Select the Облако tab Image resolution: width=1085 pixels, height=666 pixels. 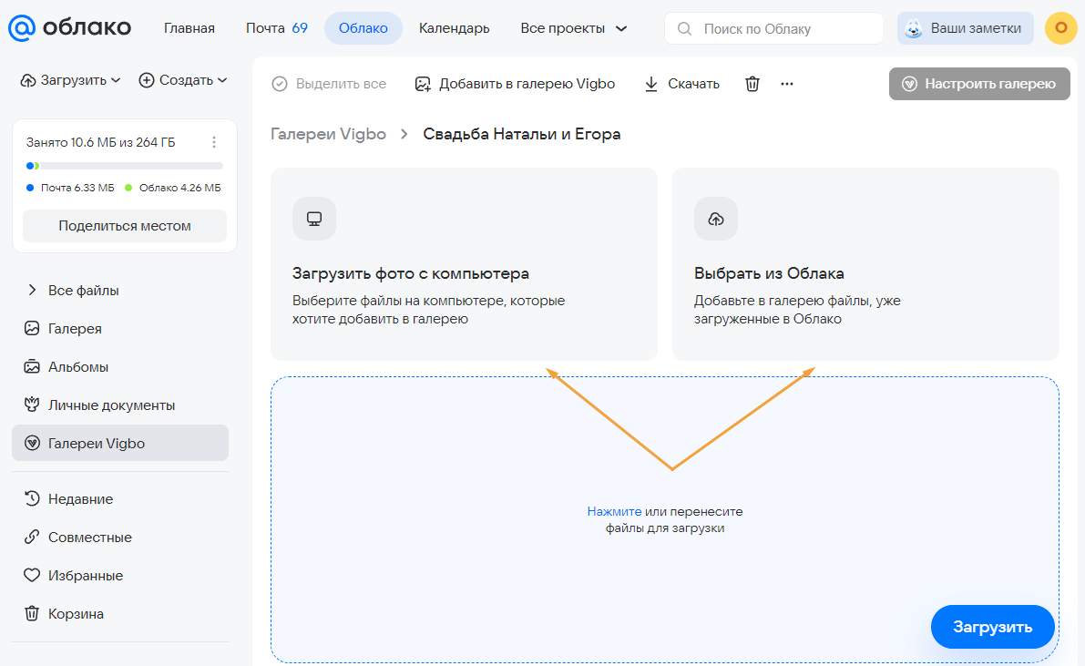tap(363, 28)
